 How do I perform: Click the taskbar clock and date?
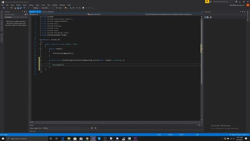[x=239, y=138]
